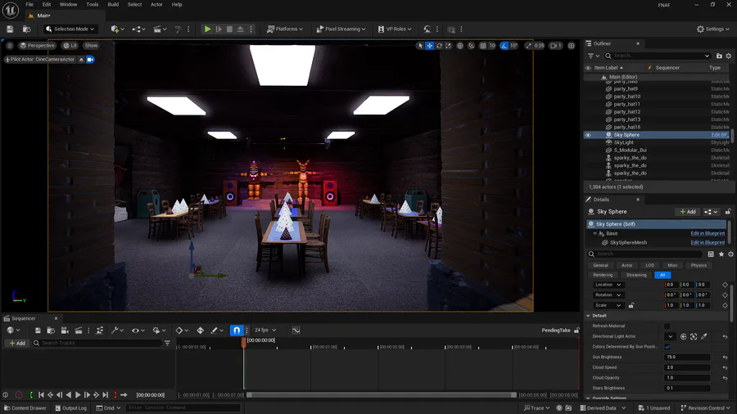This screenshot has height=414, width=737.
Task: Click Add track button in Sequencer
Action: 17,343
